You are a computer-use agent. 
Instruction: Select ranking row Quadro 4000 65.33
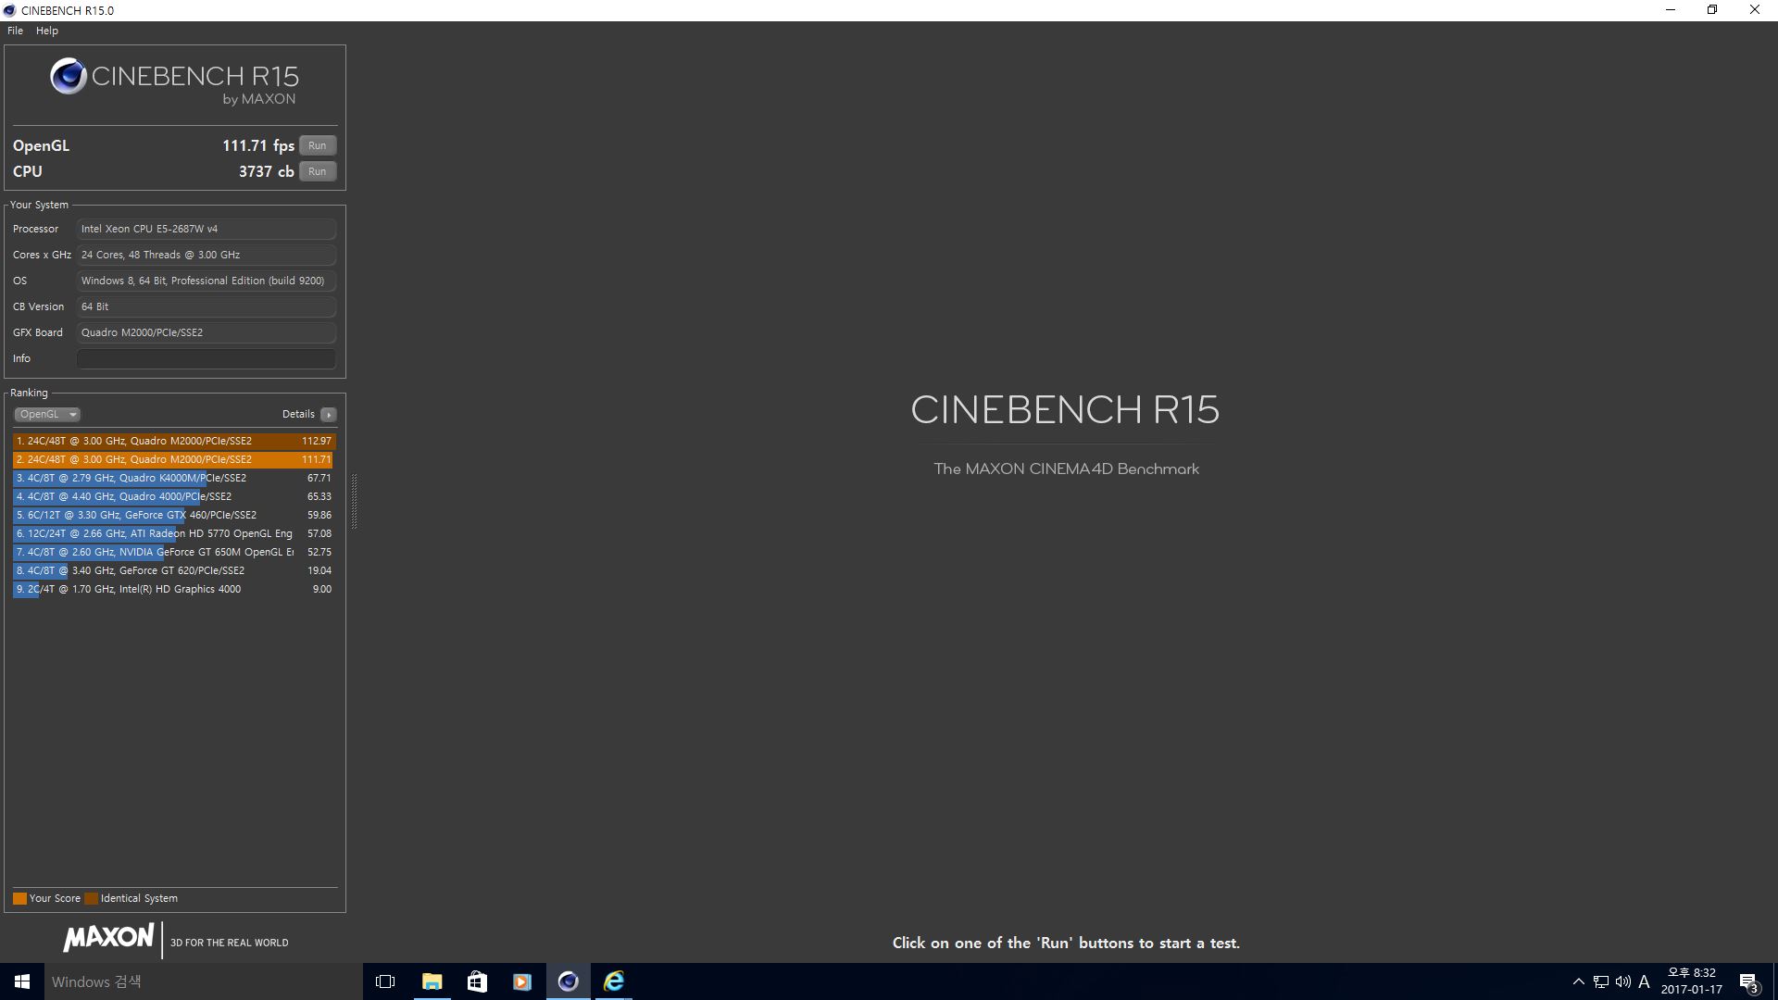174,496
